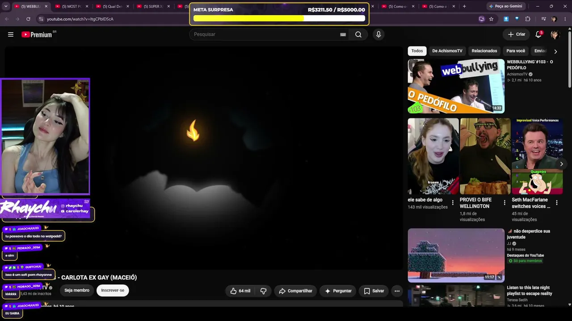572x321 pixels.
Task: Open the YouTube account avatar menu
Action: [555, 34]
